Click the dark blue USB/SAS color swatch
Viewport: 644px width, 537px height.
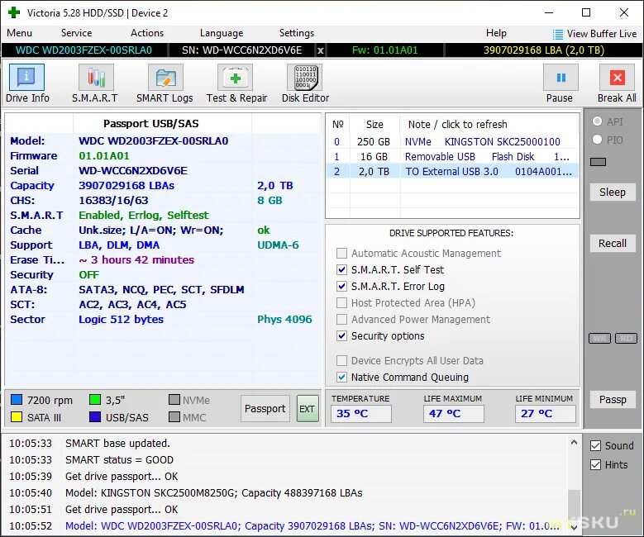(x=95, y=417)
